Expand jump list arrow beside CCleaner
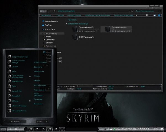This screenshot has height=132, width=166. 30,101
